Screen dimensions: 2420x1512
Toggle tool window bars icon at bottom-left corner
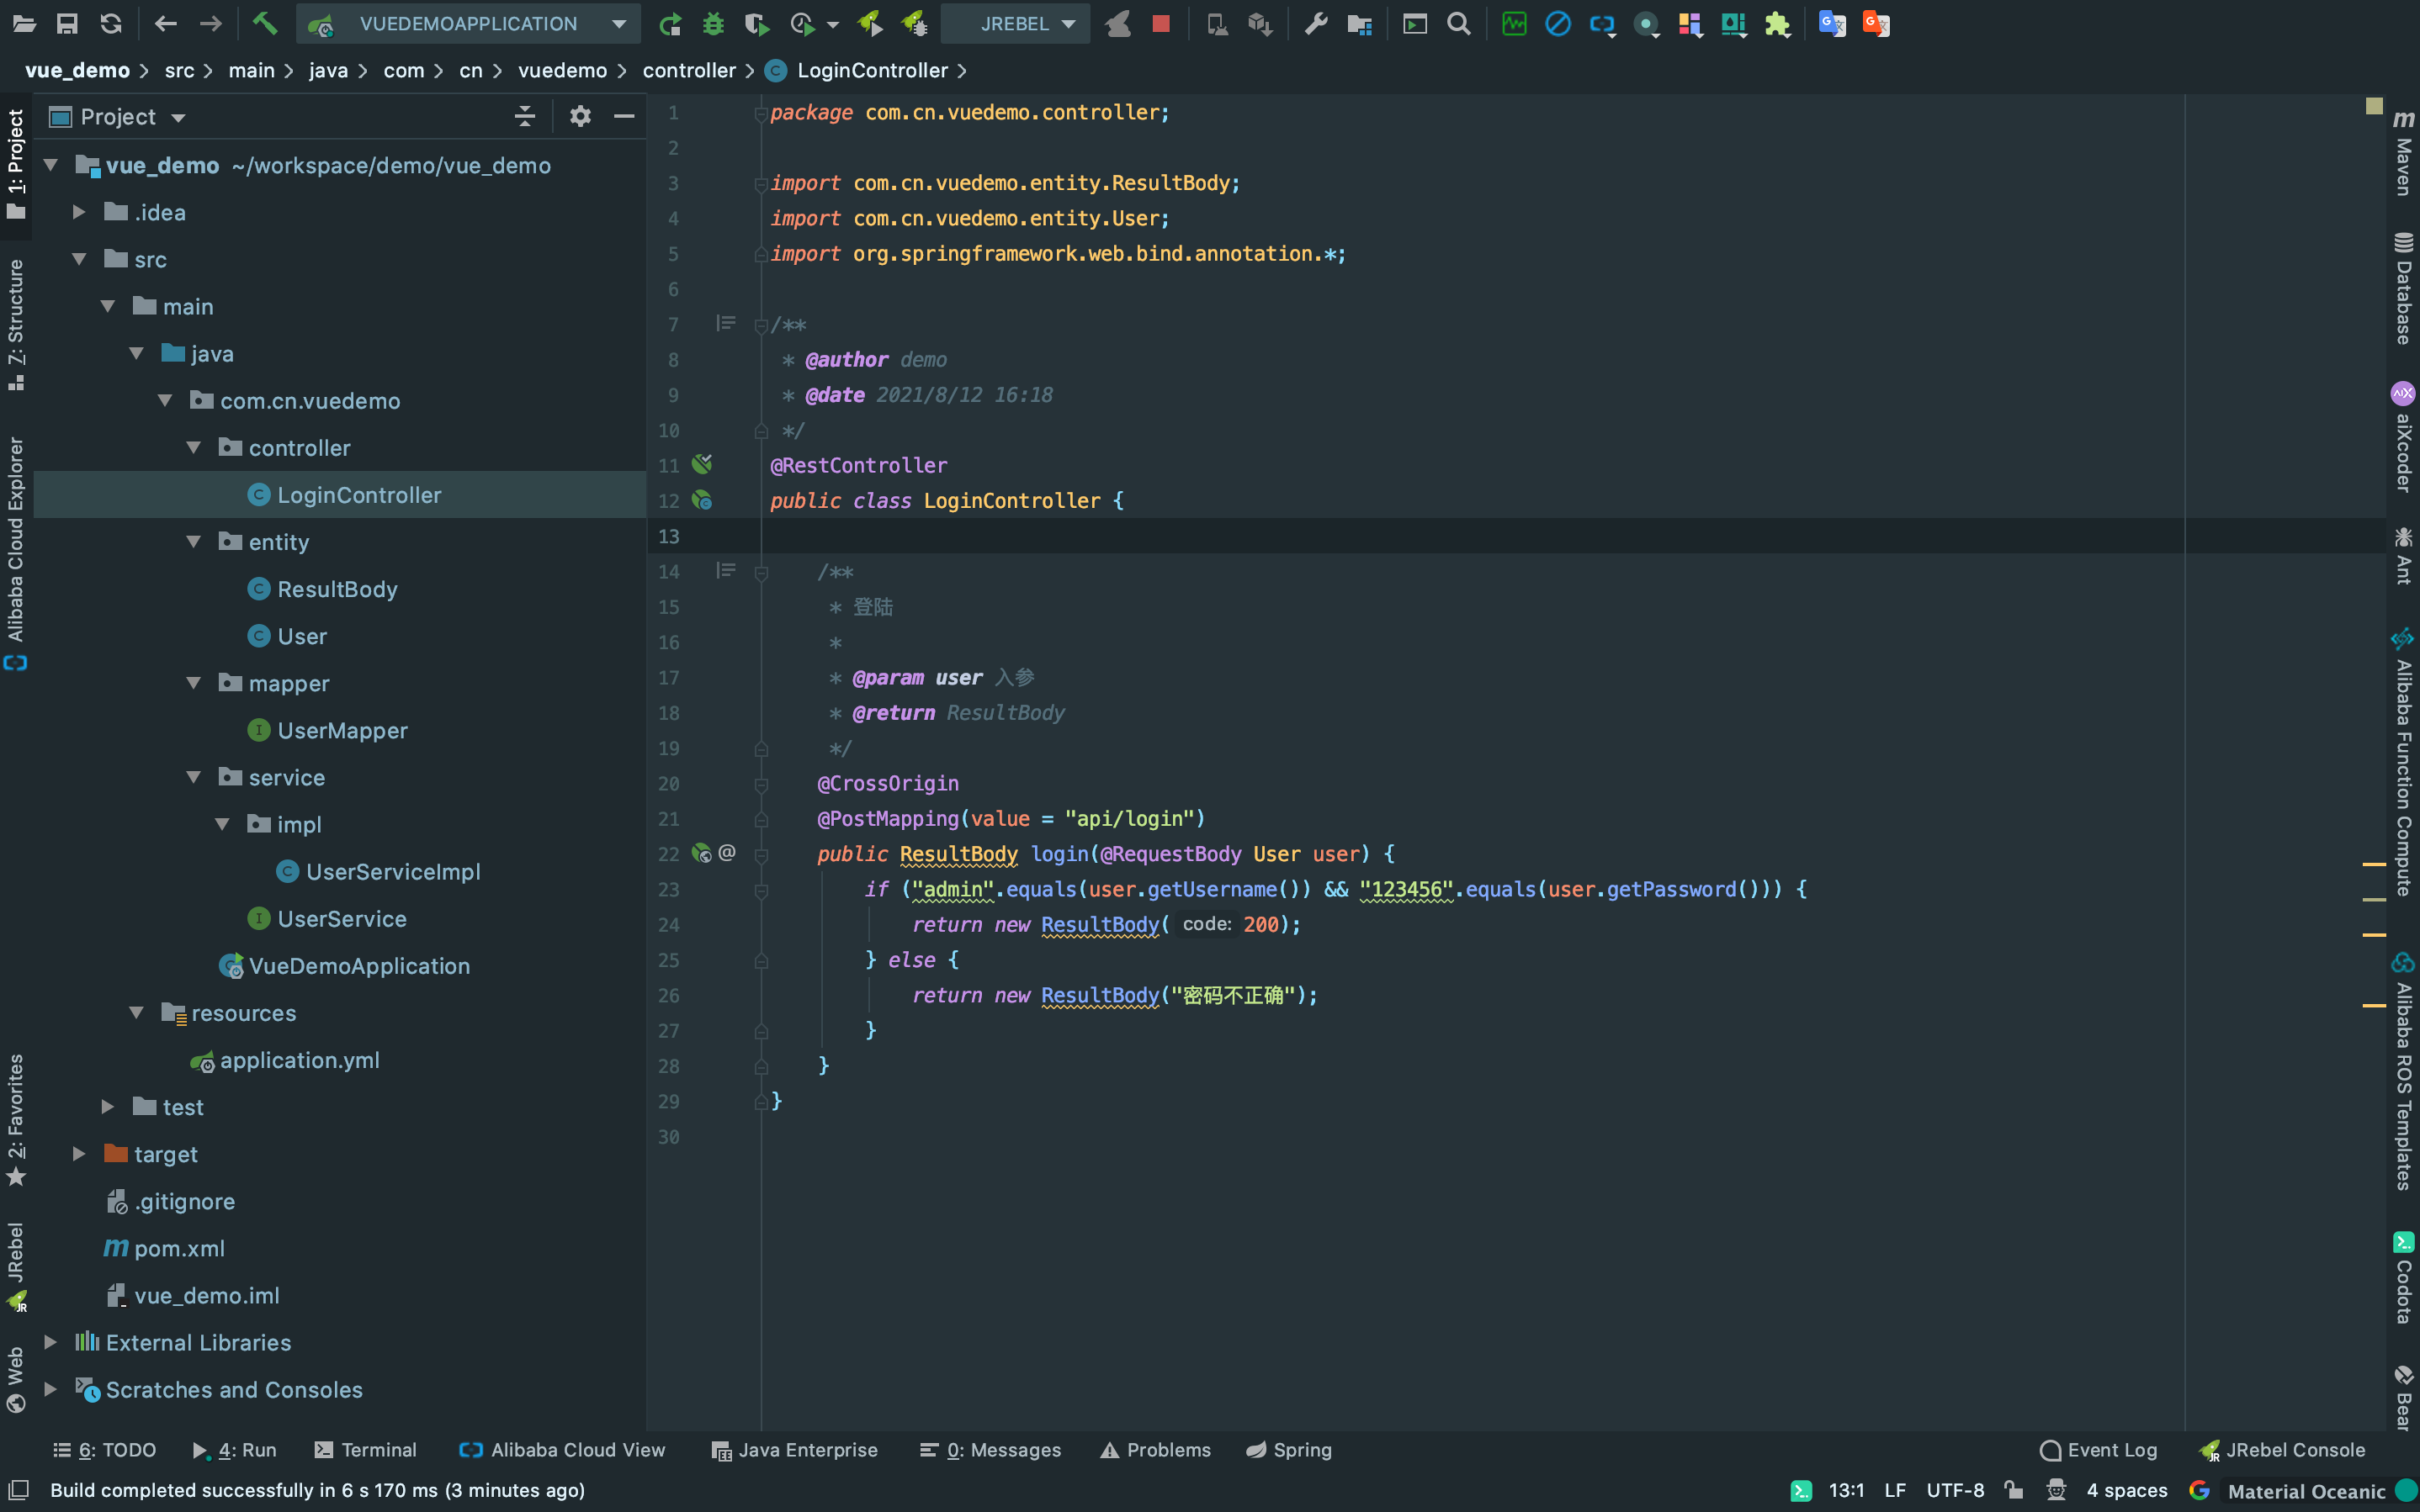click(x=19, y=1490)
